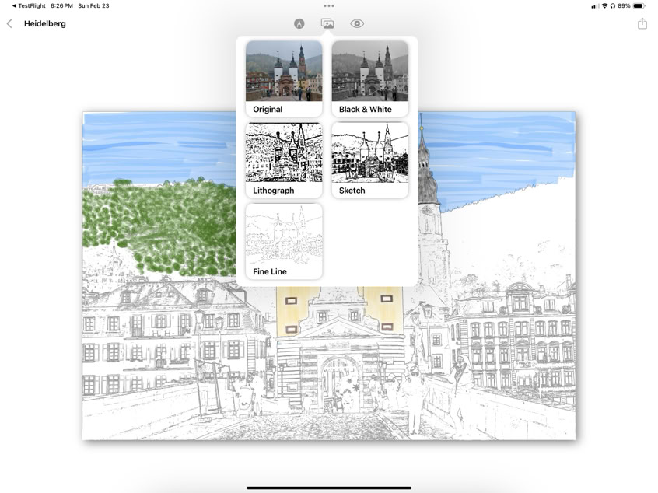Open the image style picker icon
This screenshot has width=658, height=493.
[326, 23]
